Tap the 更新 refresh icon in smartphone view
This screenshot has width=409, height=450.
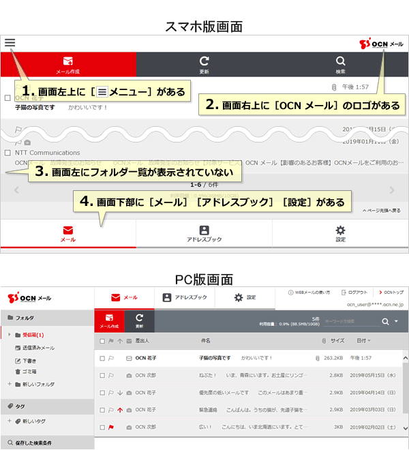(x=204, y=65)
